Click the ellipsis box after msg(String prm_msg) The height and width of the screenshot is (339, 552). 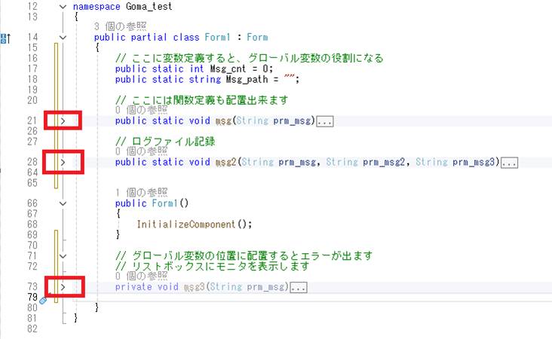(325, 121)
